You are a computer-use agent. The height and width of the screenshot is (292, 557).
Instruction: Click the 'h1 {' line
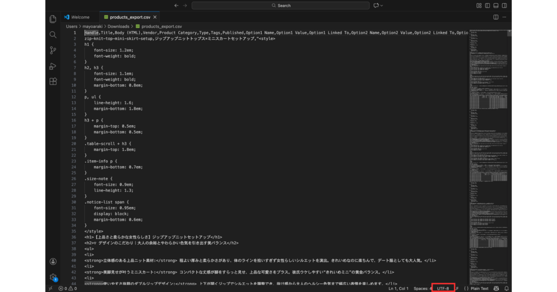(89, 45)
